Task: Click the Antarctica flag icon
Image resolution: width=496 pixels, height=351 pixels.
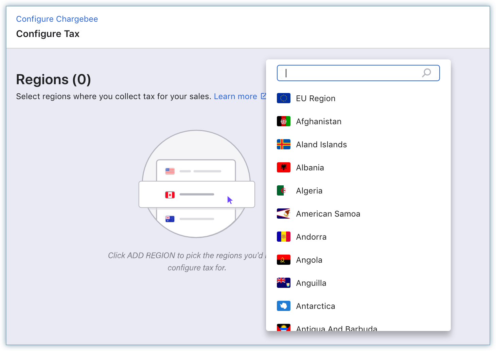Action: (x=283, y=306)
